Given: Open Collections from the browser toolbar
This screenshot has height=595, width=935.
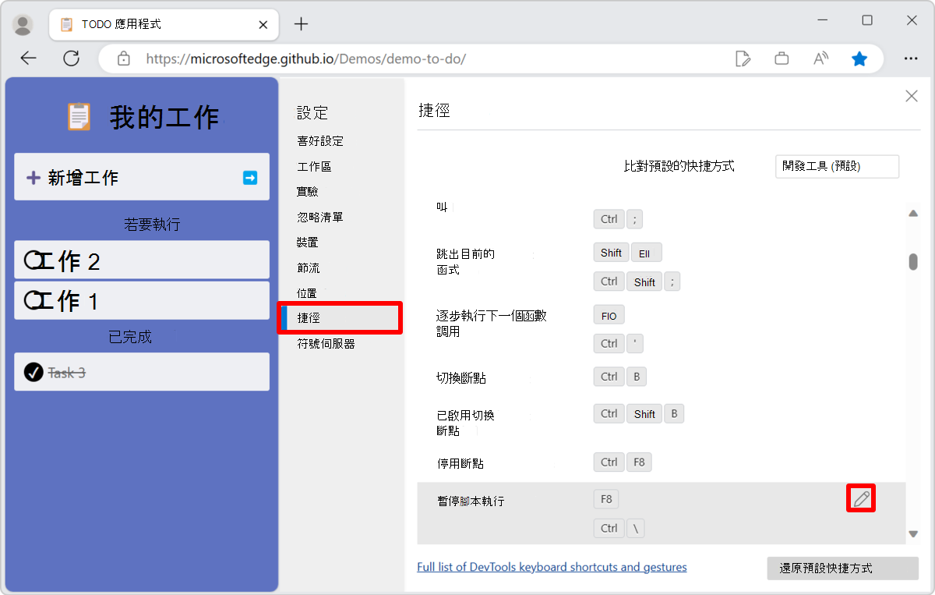Looking at the screenshot, I should pos(782,58).
